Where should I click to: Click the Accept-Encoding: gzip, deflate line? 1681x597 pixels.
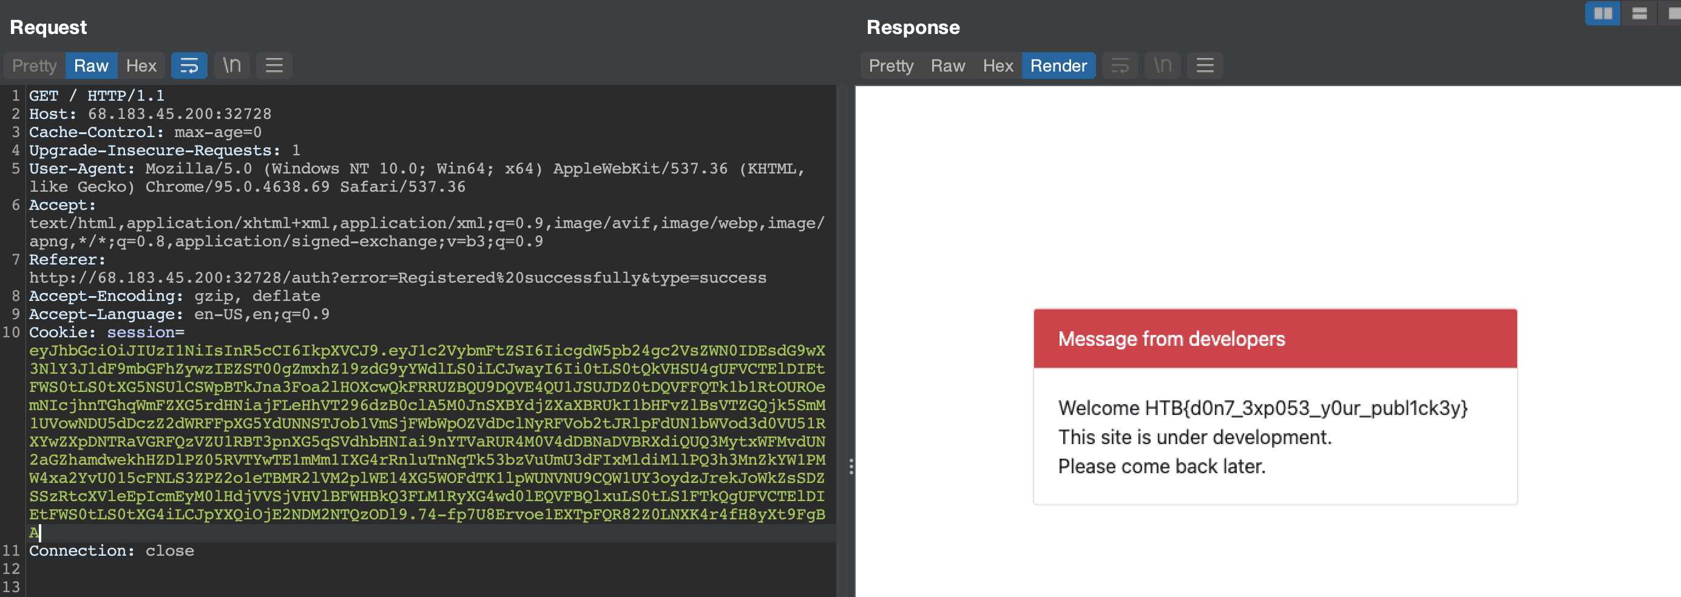[174, 296]
